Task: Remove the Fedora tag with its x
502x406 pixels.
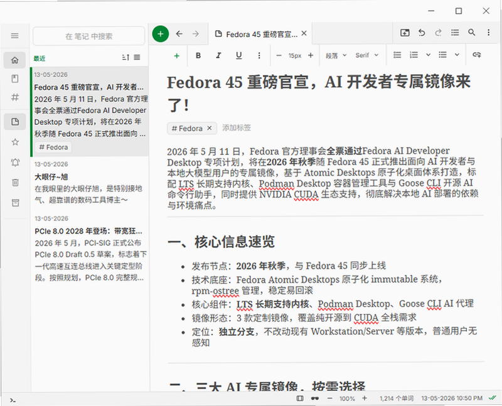Action: click(x=210, y=128)
